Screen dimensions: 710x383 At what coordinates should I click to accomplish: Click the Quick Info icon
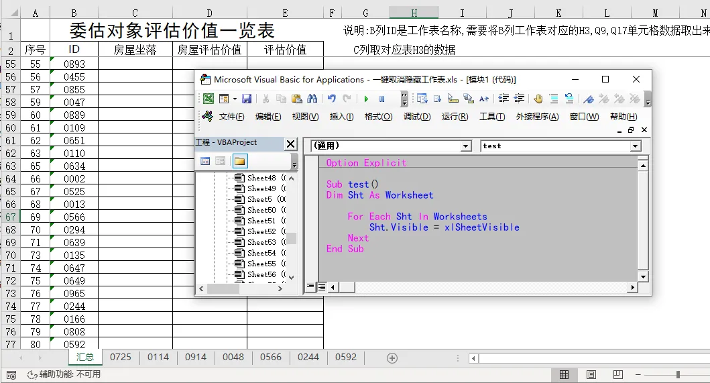[453, 99]
